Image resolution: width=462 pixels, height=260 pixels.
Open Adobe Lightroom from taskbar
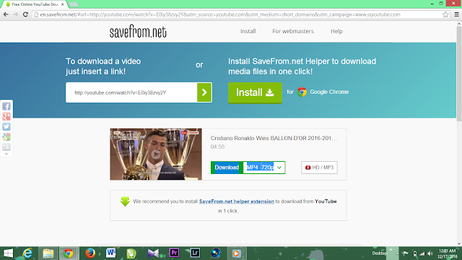(195, 253)
